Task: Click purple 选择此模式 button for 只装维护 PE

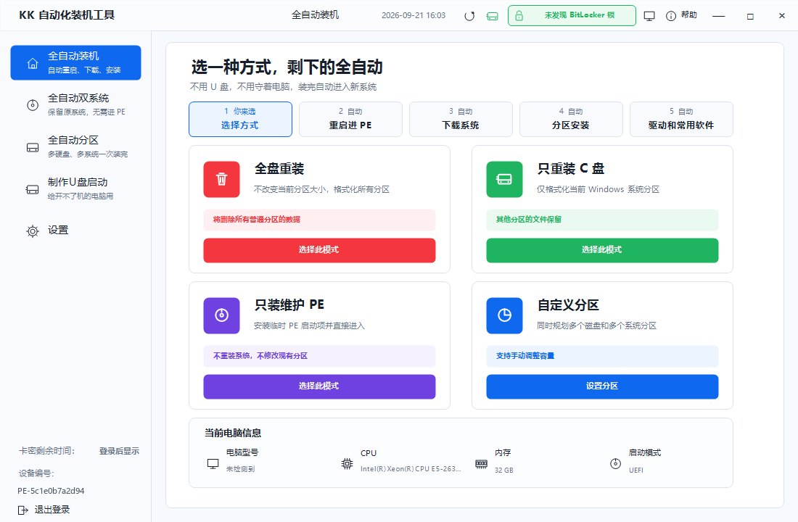Action: click(x=319, y=386)
